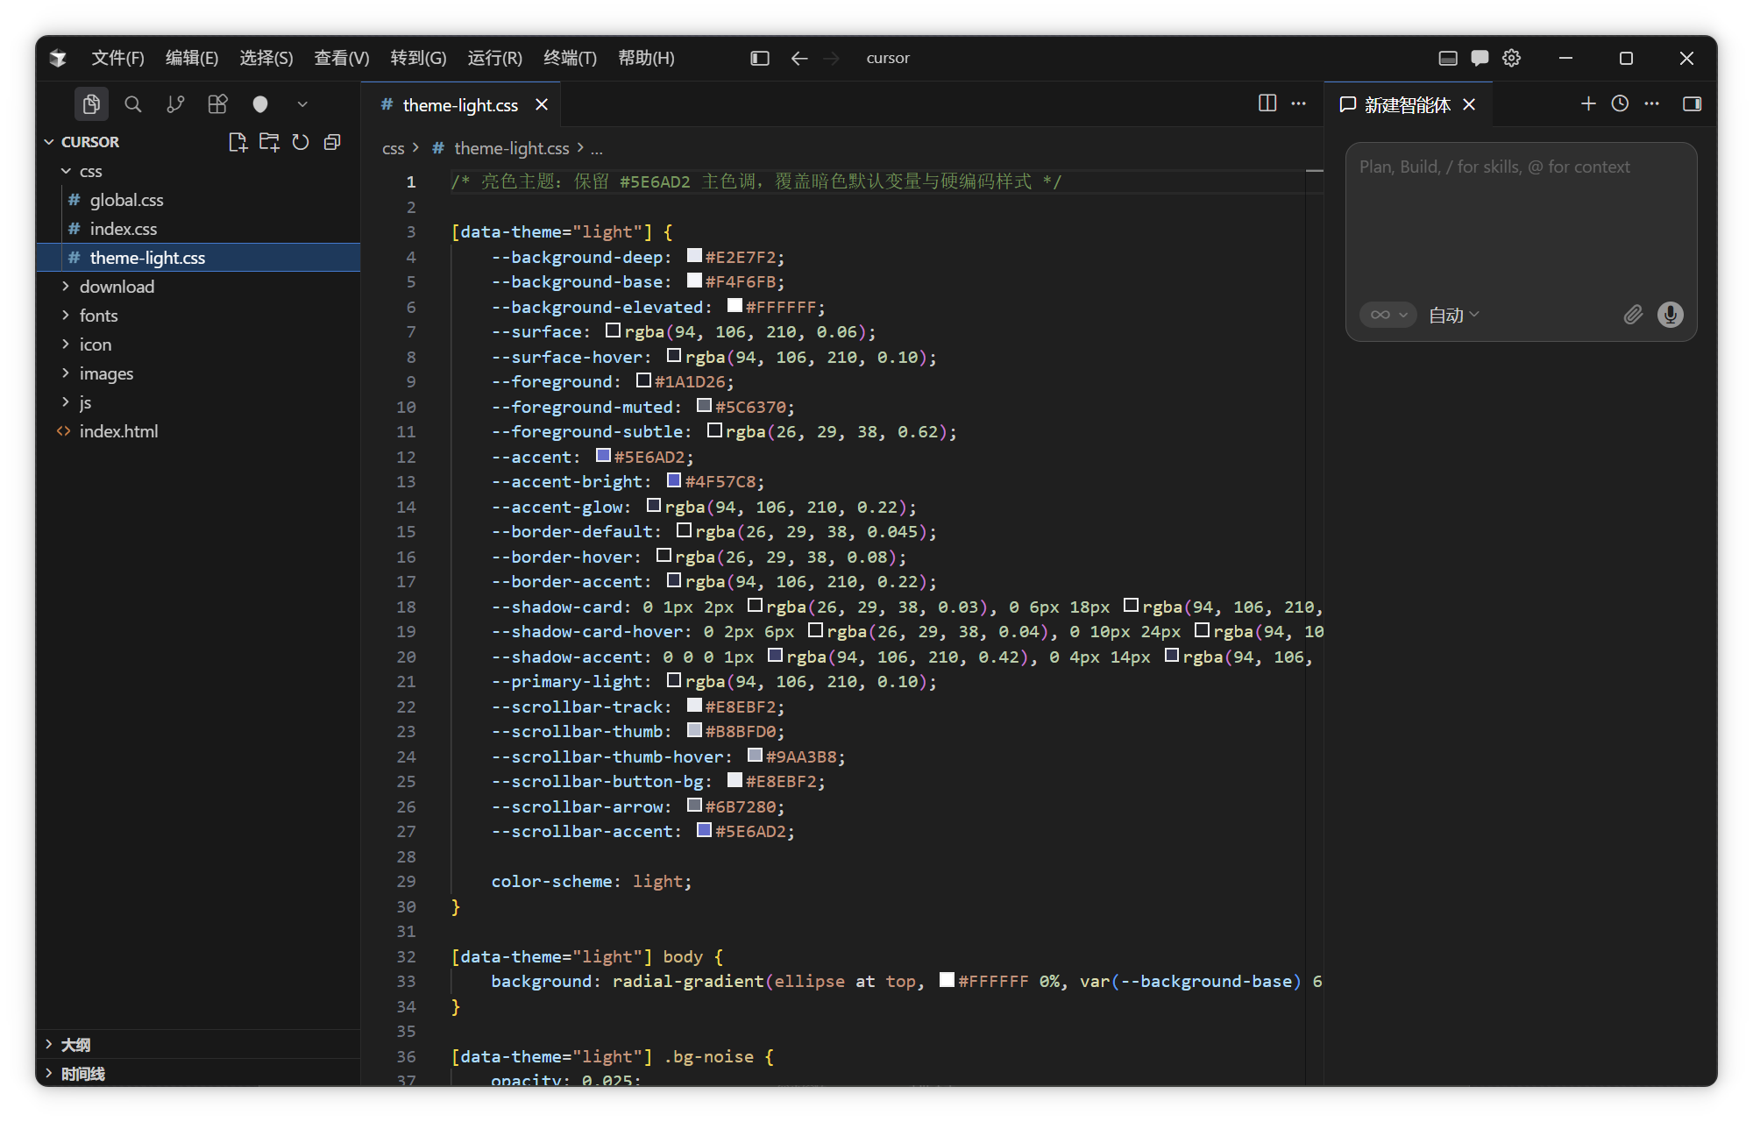The height and width of the screenshot is (1122, 1753).
Task: Split the editor to the right
Action: [1267, 103]
